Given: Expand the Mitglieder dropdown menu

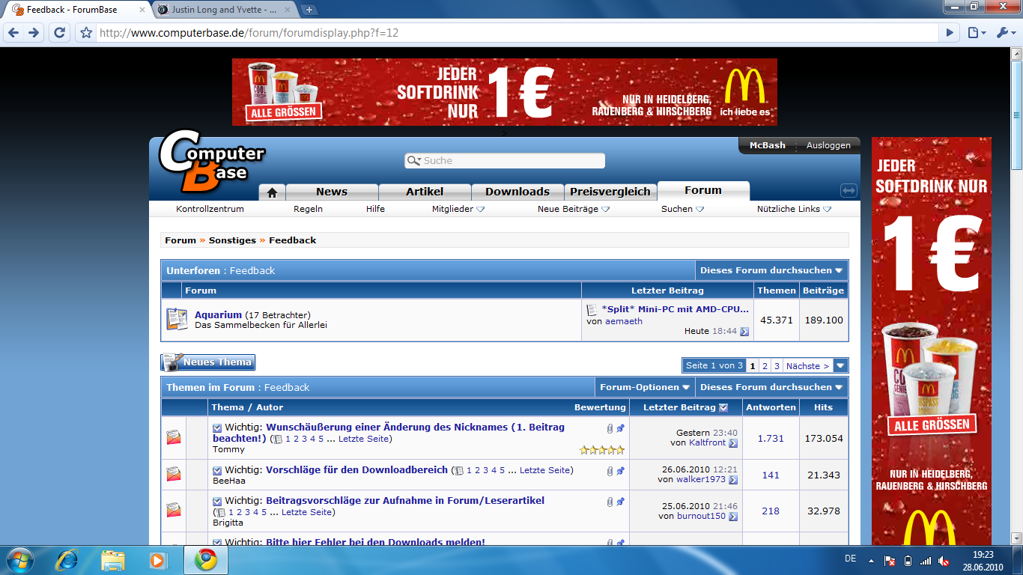Looking at the screenshot, I should [458, 209].
